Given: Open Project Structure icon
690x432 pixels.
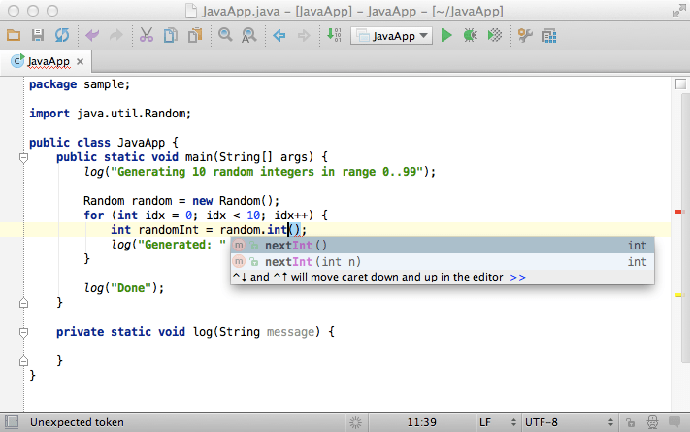Looking at the screenshot, I should pos(549,36).
